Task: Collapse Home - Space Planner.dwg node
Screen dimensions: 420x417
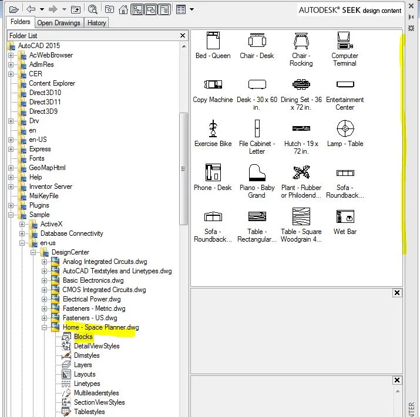Action: [45, 327]
